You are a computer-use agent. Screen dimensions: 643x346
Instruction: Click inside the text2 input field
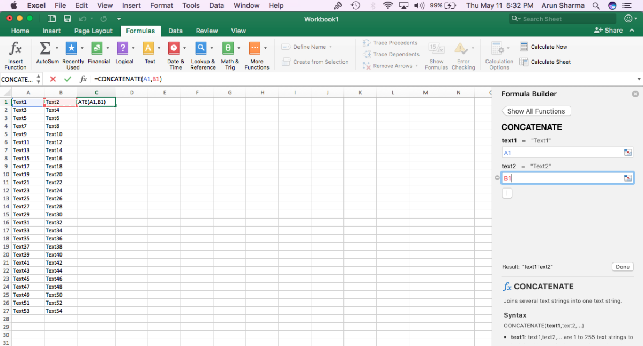click(x=563, y=177)
